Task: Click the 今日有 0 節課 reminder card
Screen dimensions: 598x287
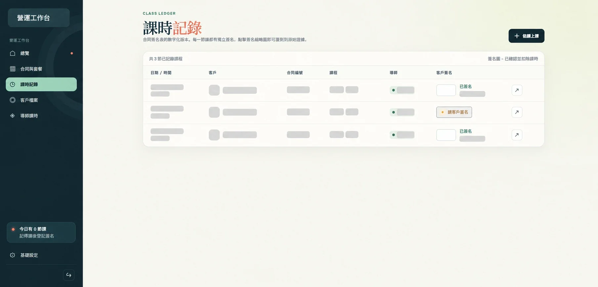Action: [41, 232]
